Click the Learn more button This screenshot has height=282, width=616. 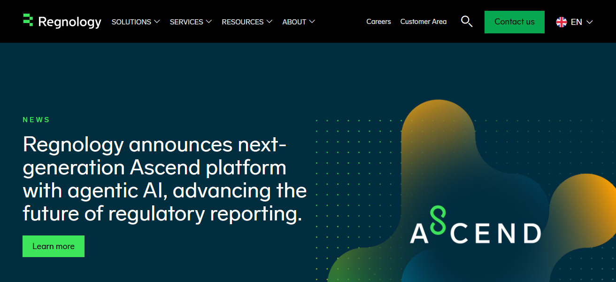click(x=54, y=246)
